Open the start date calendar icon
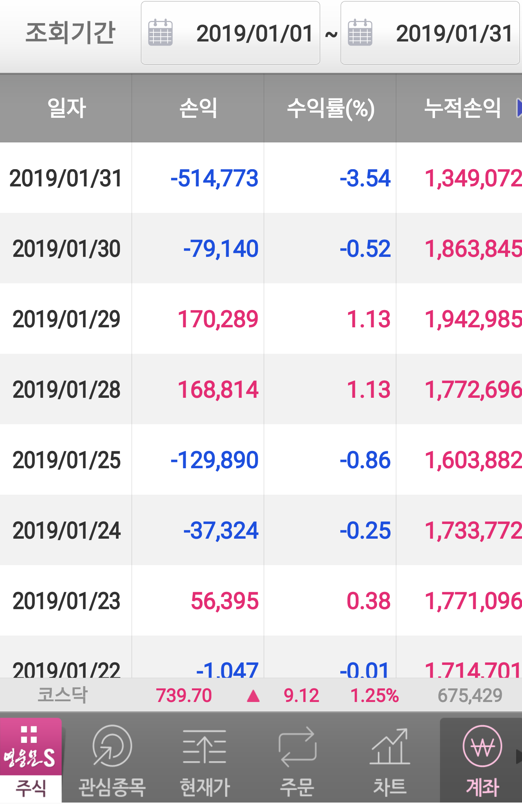This screenshot has width=522, height=804. pyautogui.click(x=160, y=33)
